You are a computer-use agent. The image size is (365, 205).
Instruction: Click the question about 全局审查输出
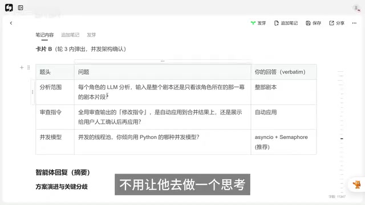point(163,117)
